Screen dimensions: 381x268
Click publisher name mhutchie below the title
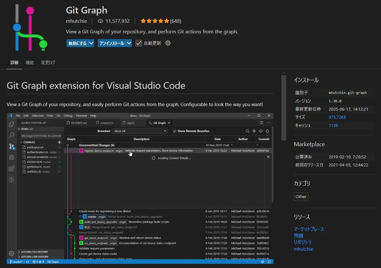pos(76,21)
